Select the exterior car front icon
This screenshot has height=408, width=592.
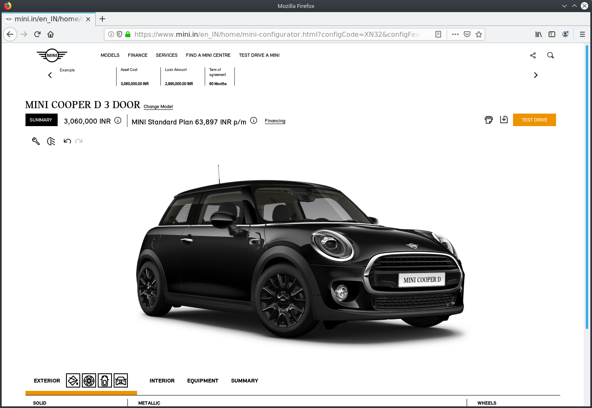pos(121,380)
